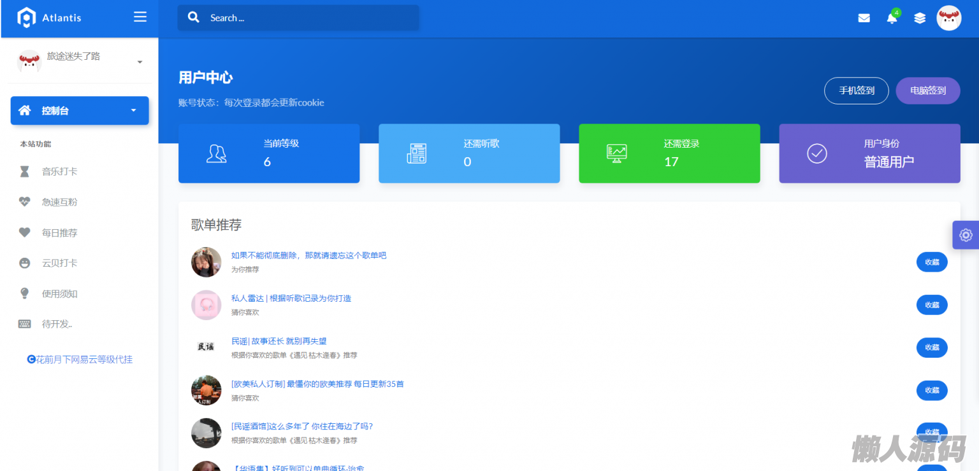Toggle the sidebar with hamburger button
This screenshot has width=979, height=471.
click(140, 17)
